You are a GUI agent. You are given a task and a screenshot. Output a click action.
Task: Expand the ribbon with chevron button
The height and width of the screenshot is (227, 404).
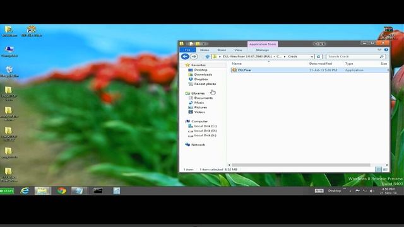pyautogui.click(x=379, y=50)
